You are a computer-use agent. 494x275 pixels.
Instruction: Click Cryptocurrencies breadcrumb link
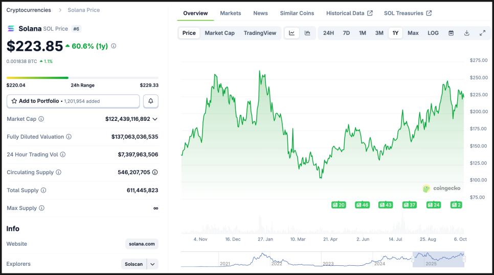[29, 10]
